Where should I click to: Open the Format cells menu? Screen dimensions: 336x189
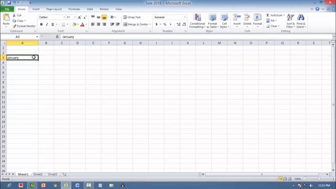click(x=257, y=21)
